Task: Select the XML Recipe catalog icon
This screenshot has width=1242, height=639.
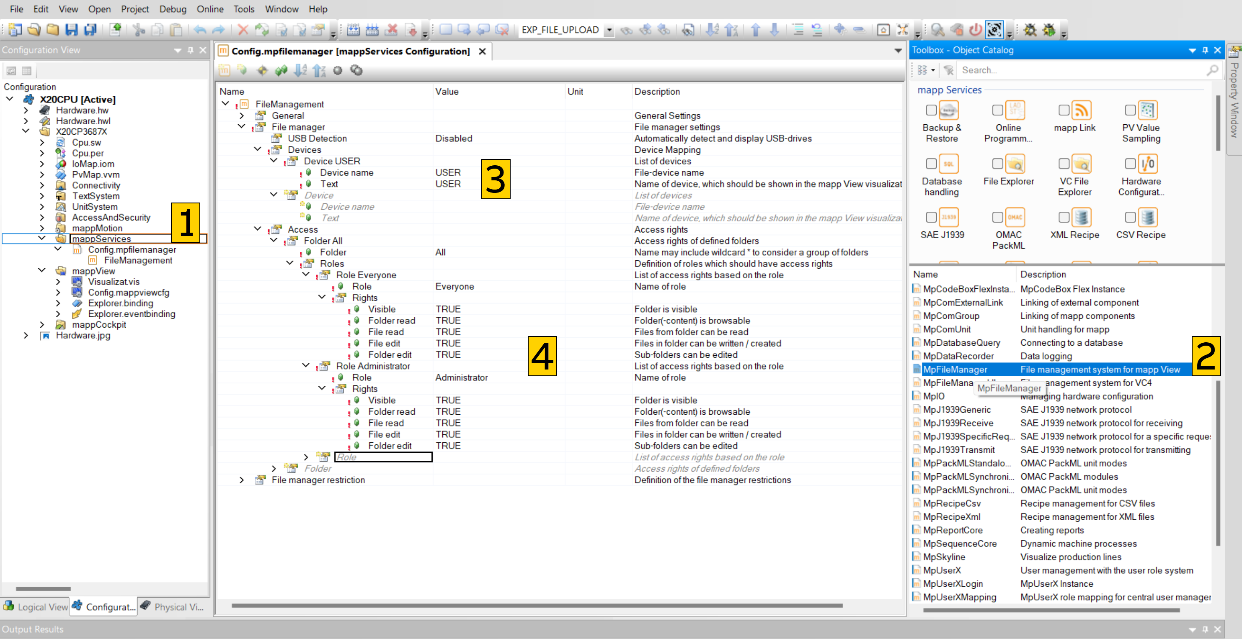Action: pos(1081,217)
